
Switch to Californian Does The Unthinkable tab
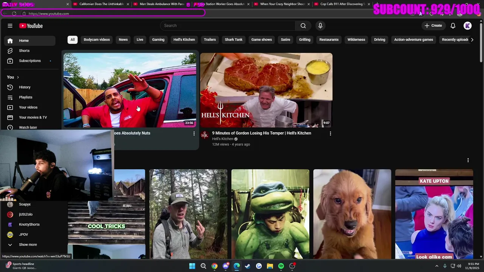point(102,4)
